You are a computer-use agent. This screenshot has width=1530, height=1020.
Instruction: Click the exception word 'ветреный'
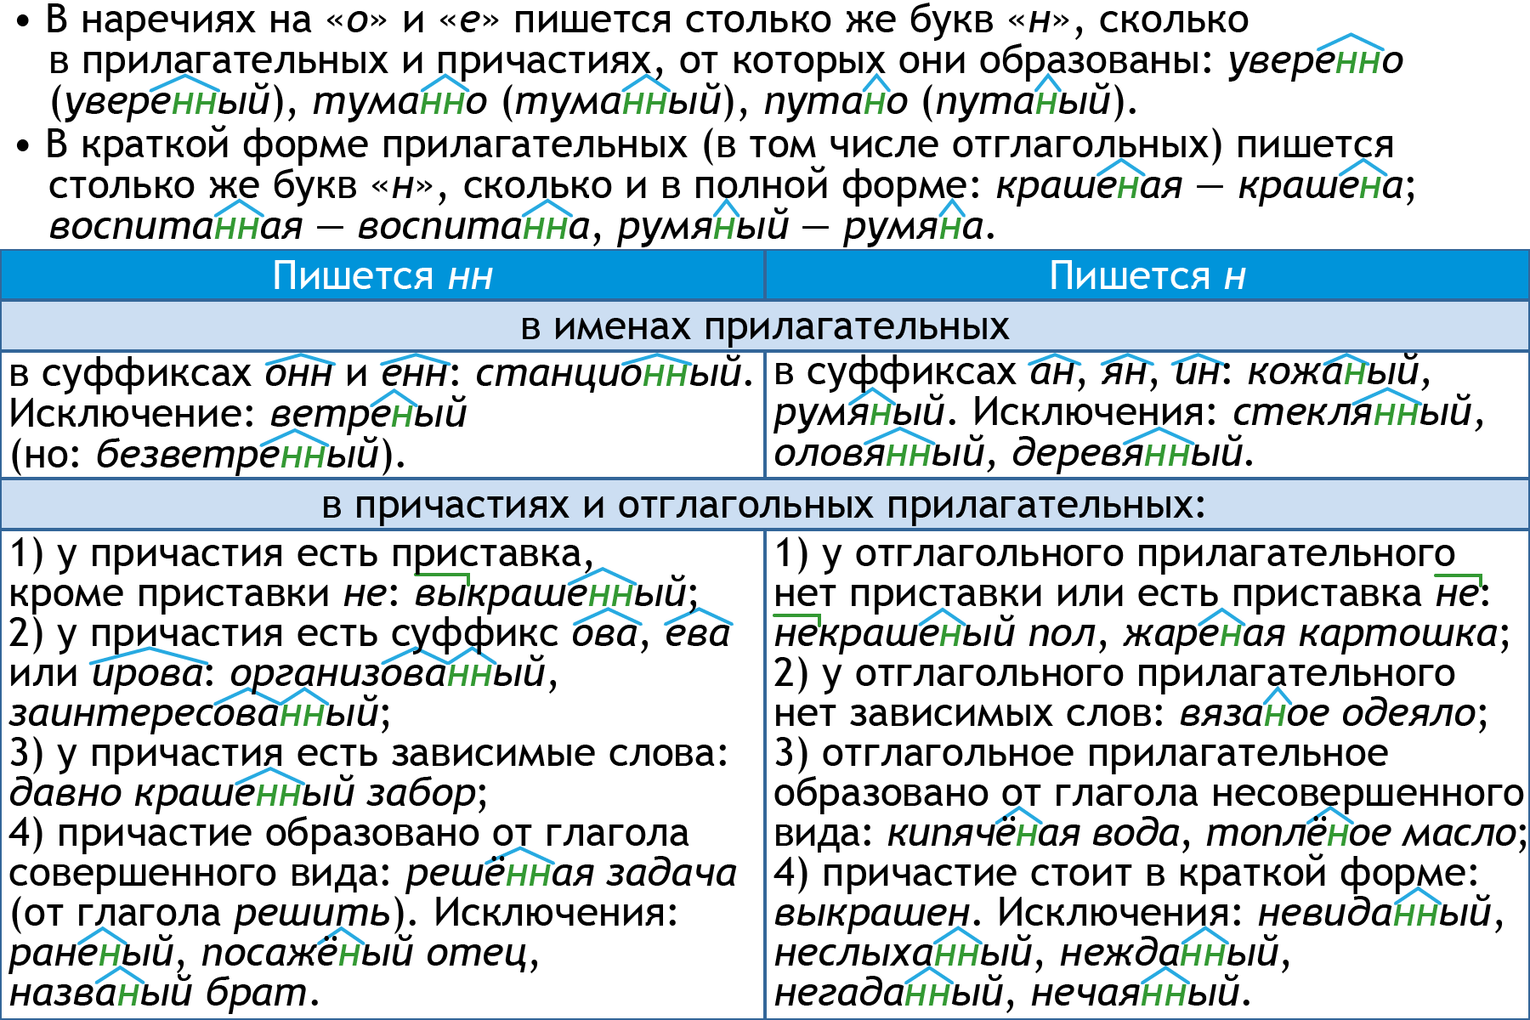click(x=368, y=414)
